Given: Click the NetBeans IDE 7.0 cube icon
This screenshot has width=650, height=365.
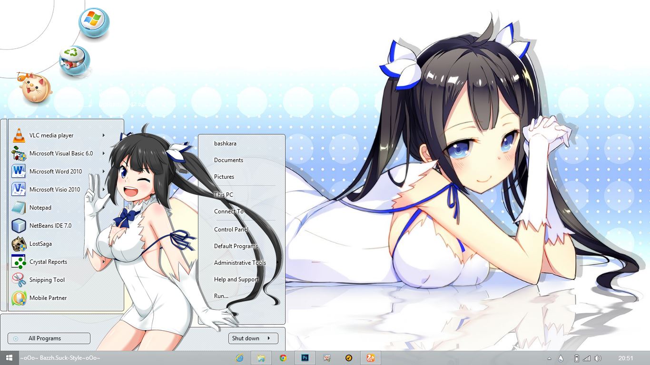Looking at the screenshot, I should pyautogui.click(x=19, y=226).
